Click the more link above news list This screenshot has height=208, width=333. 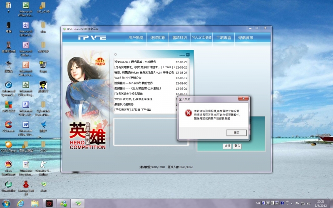coord(182,55)
